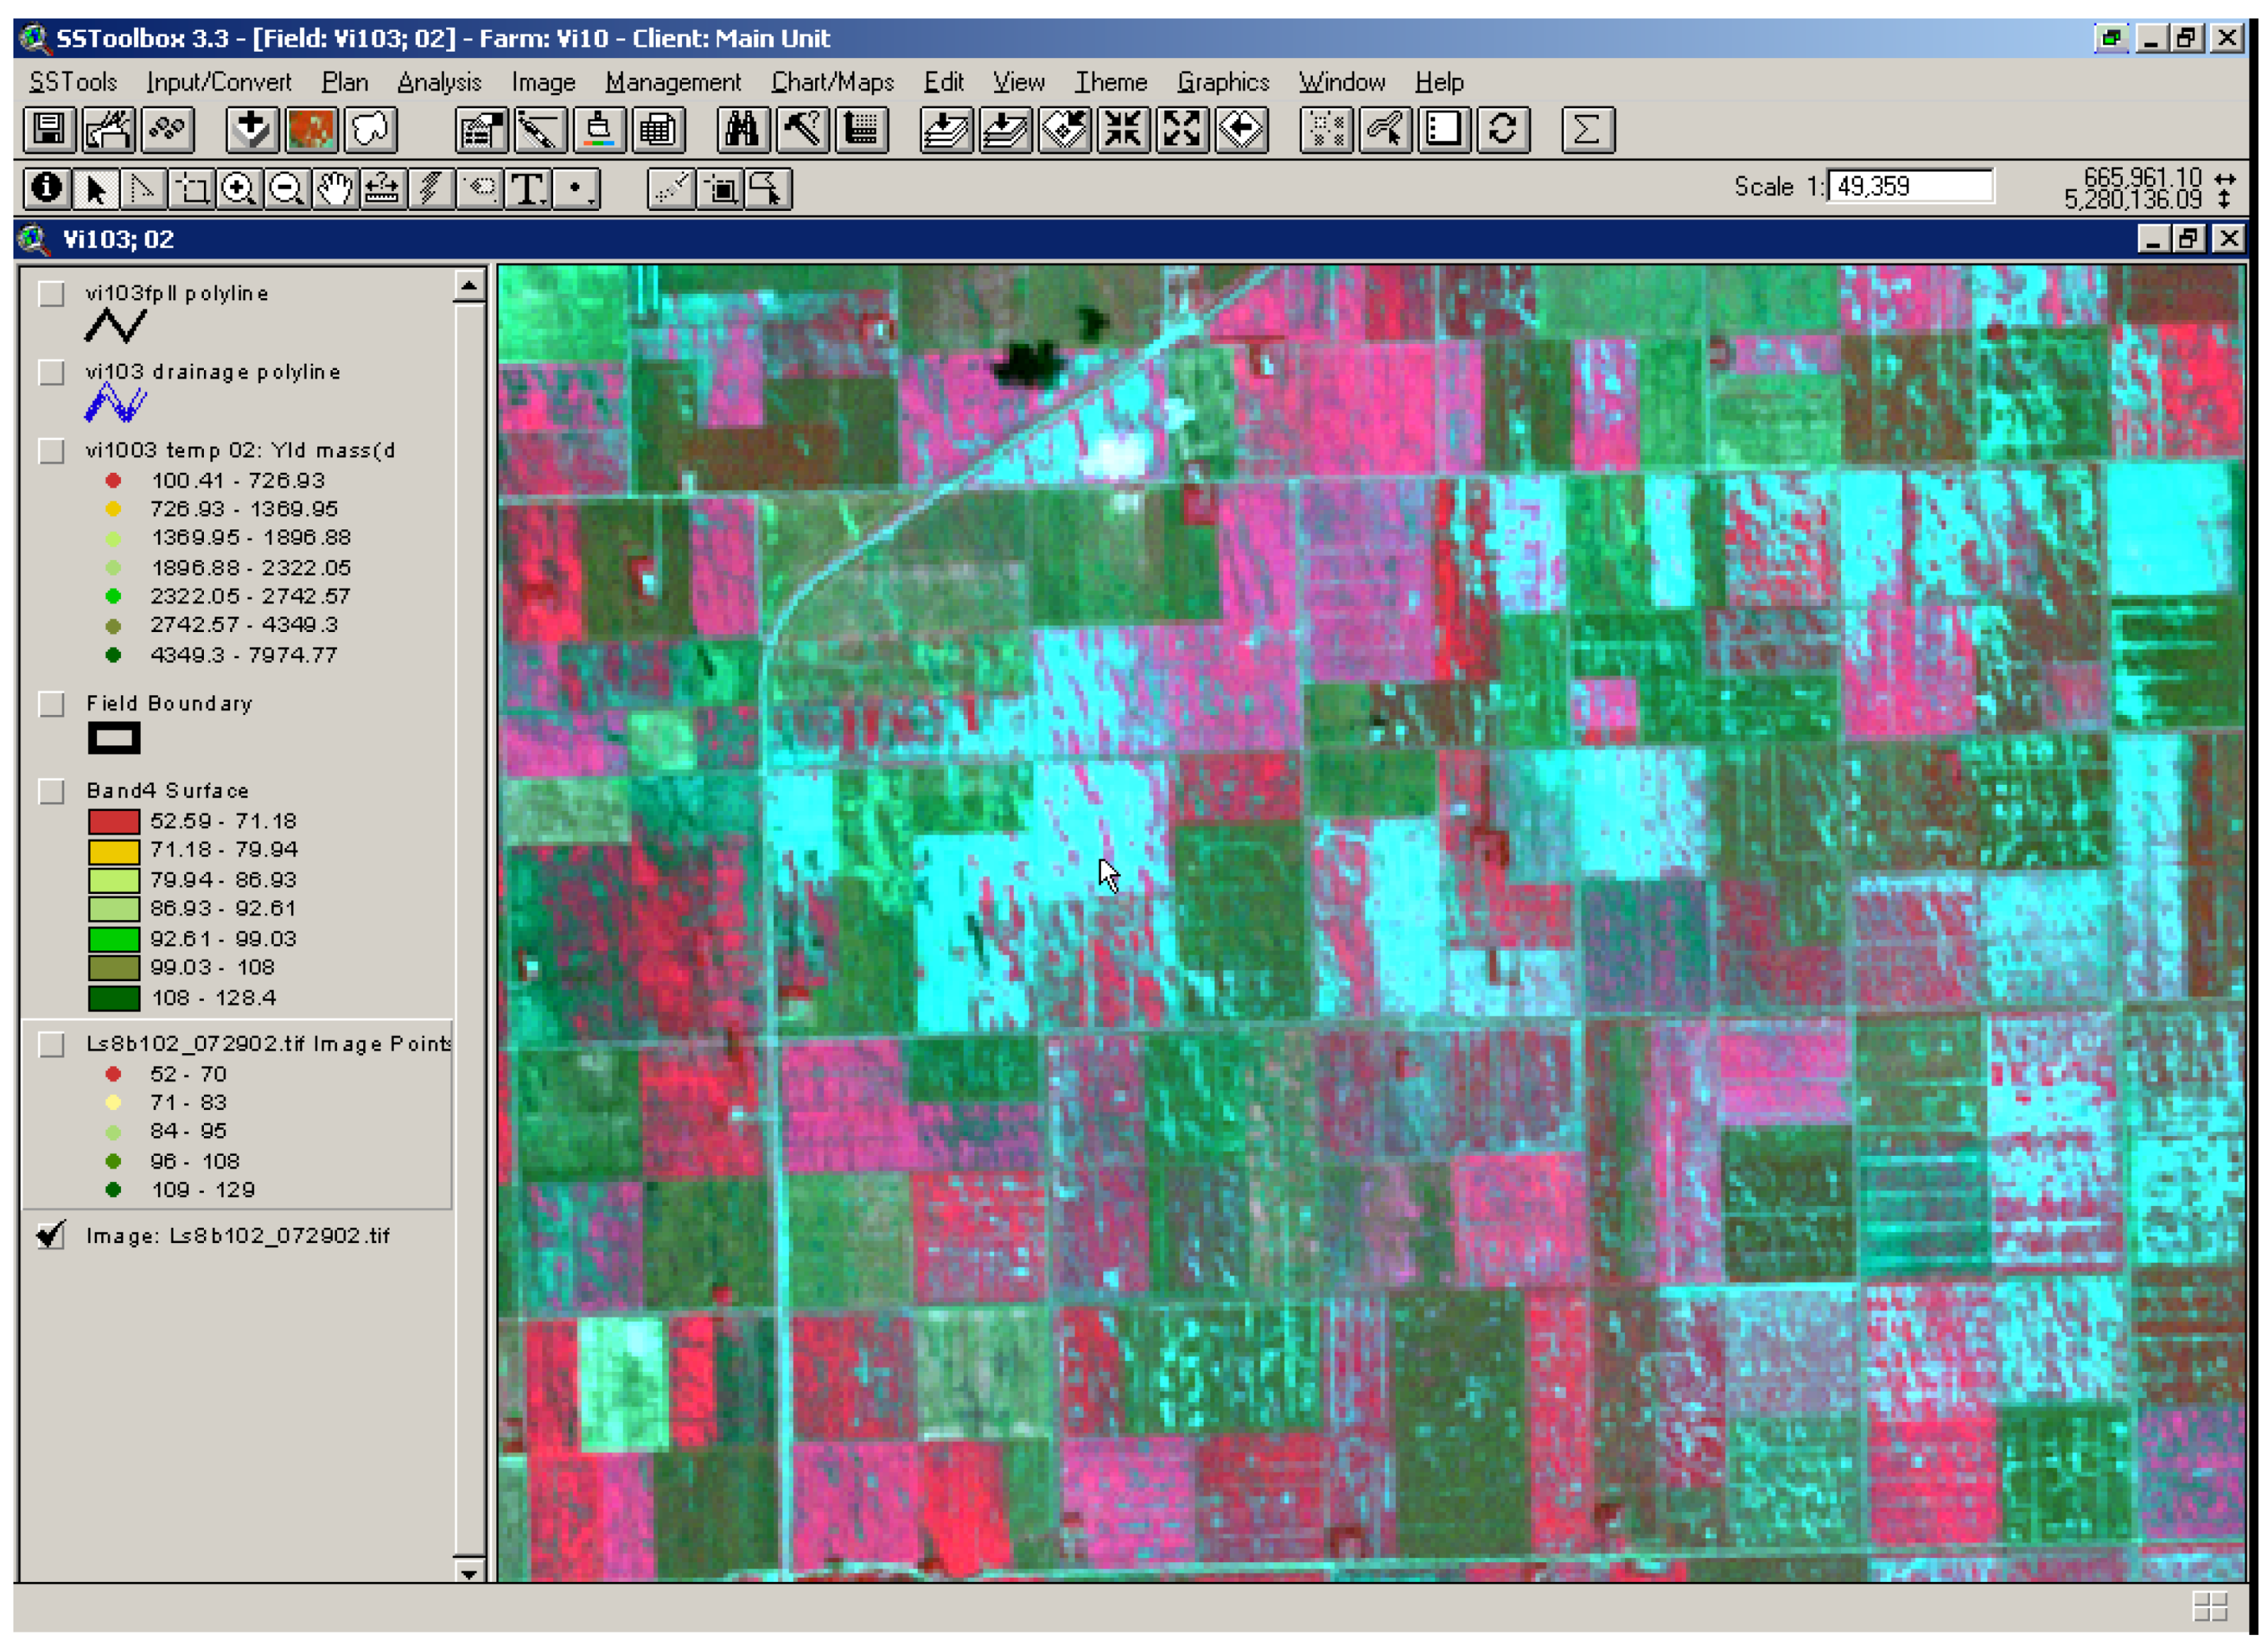Screen dimensions: 2268x1640
Task: Open the Chart/Maps menu
Action: tap(832, 82)
